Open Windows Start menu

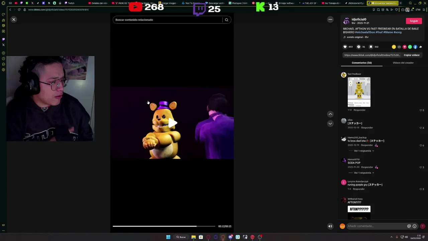(168, 237)
